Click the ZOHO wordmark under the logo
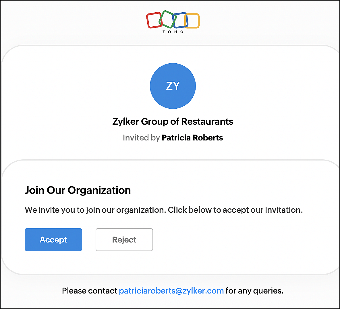 [173, 32]
